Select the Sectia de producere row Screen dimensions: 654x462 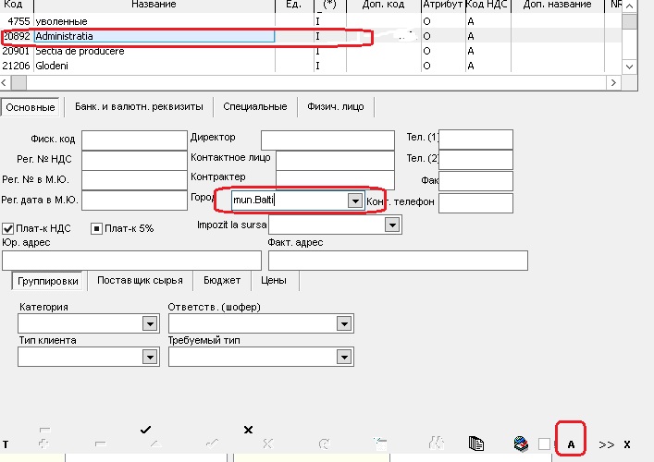[x=311, y=51]
